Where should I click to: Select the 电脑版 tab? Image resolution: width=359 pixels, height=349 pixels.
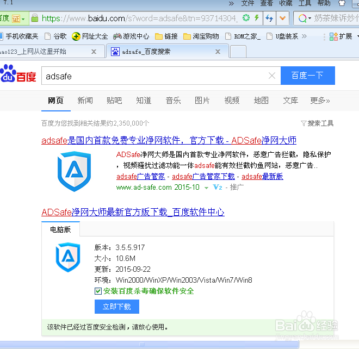pos(60,229)
